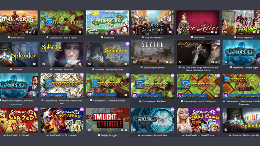Click the Windows icon on King and Assassins
This screenshot has height=146, width=260.
(x=170, y=32)
